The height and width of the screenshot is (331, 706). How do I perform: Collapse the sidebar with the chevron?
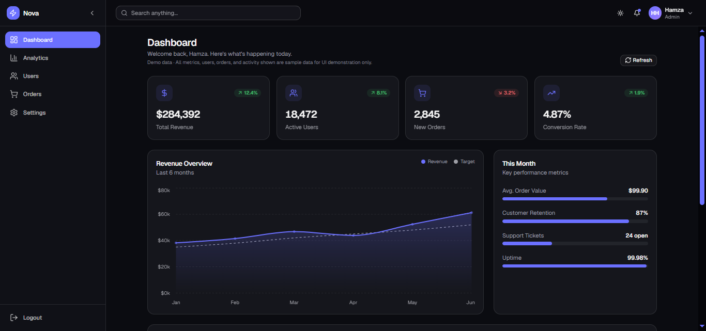(92, 13)
